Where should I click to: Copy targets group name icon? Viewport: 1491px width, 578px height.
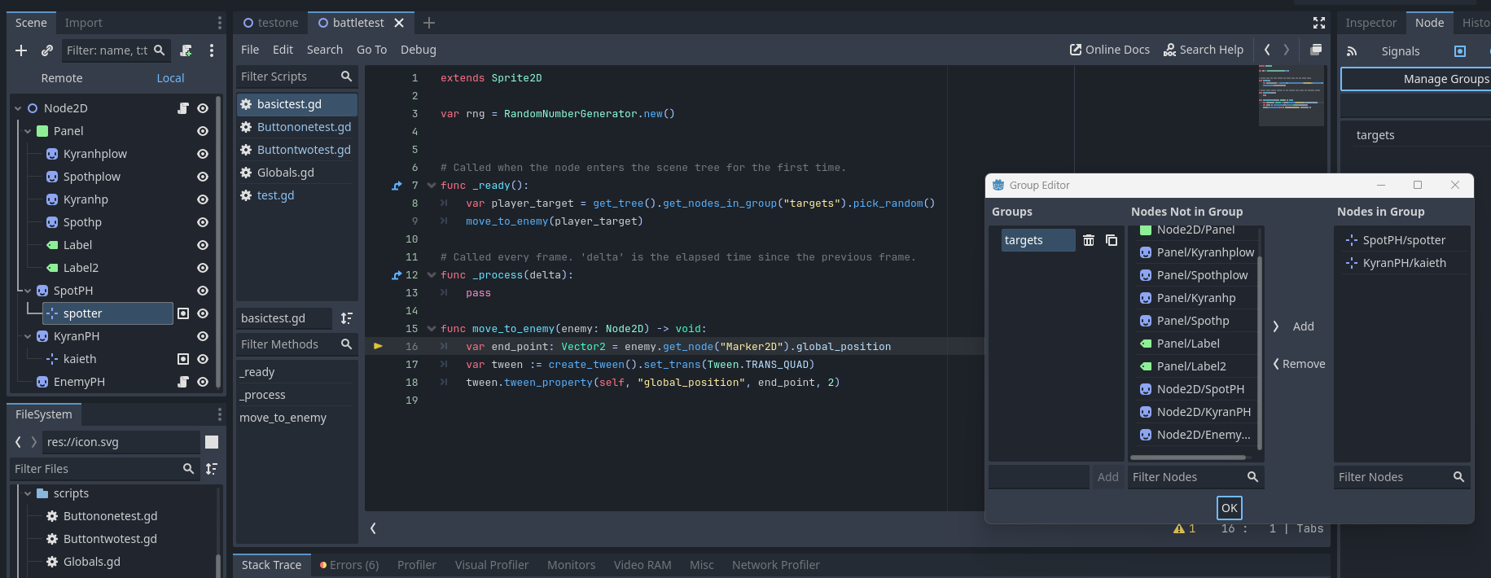click(1112, 240)
